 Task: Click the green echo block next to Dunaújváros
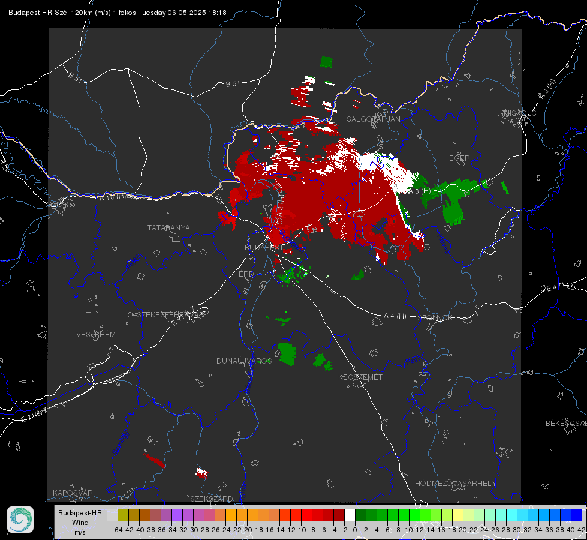tap(287, 353)
